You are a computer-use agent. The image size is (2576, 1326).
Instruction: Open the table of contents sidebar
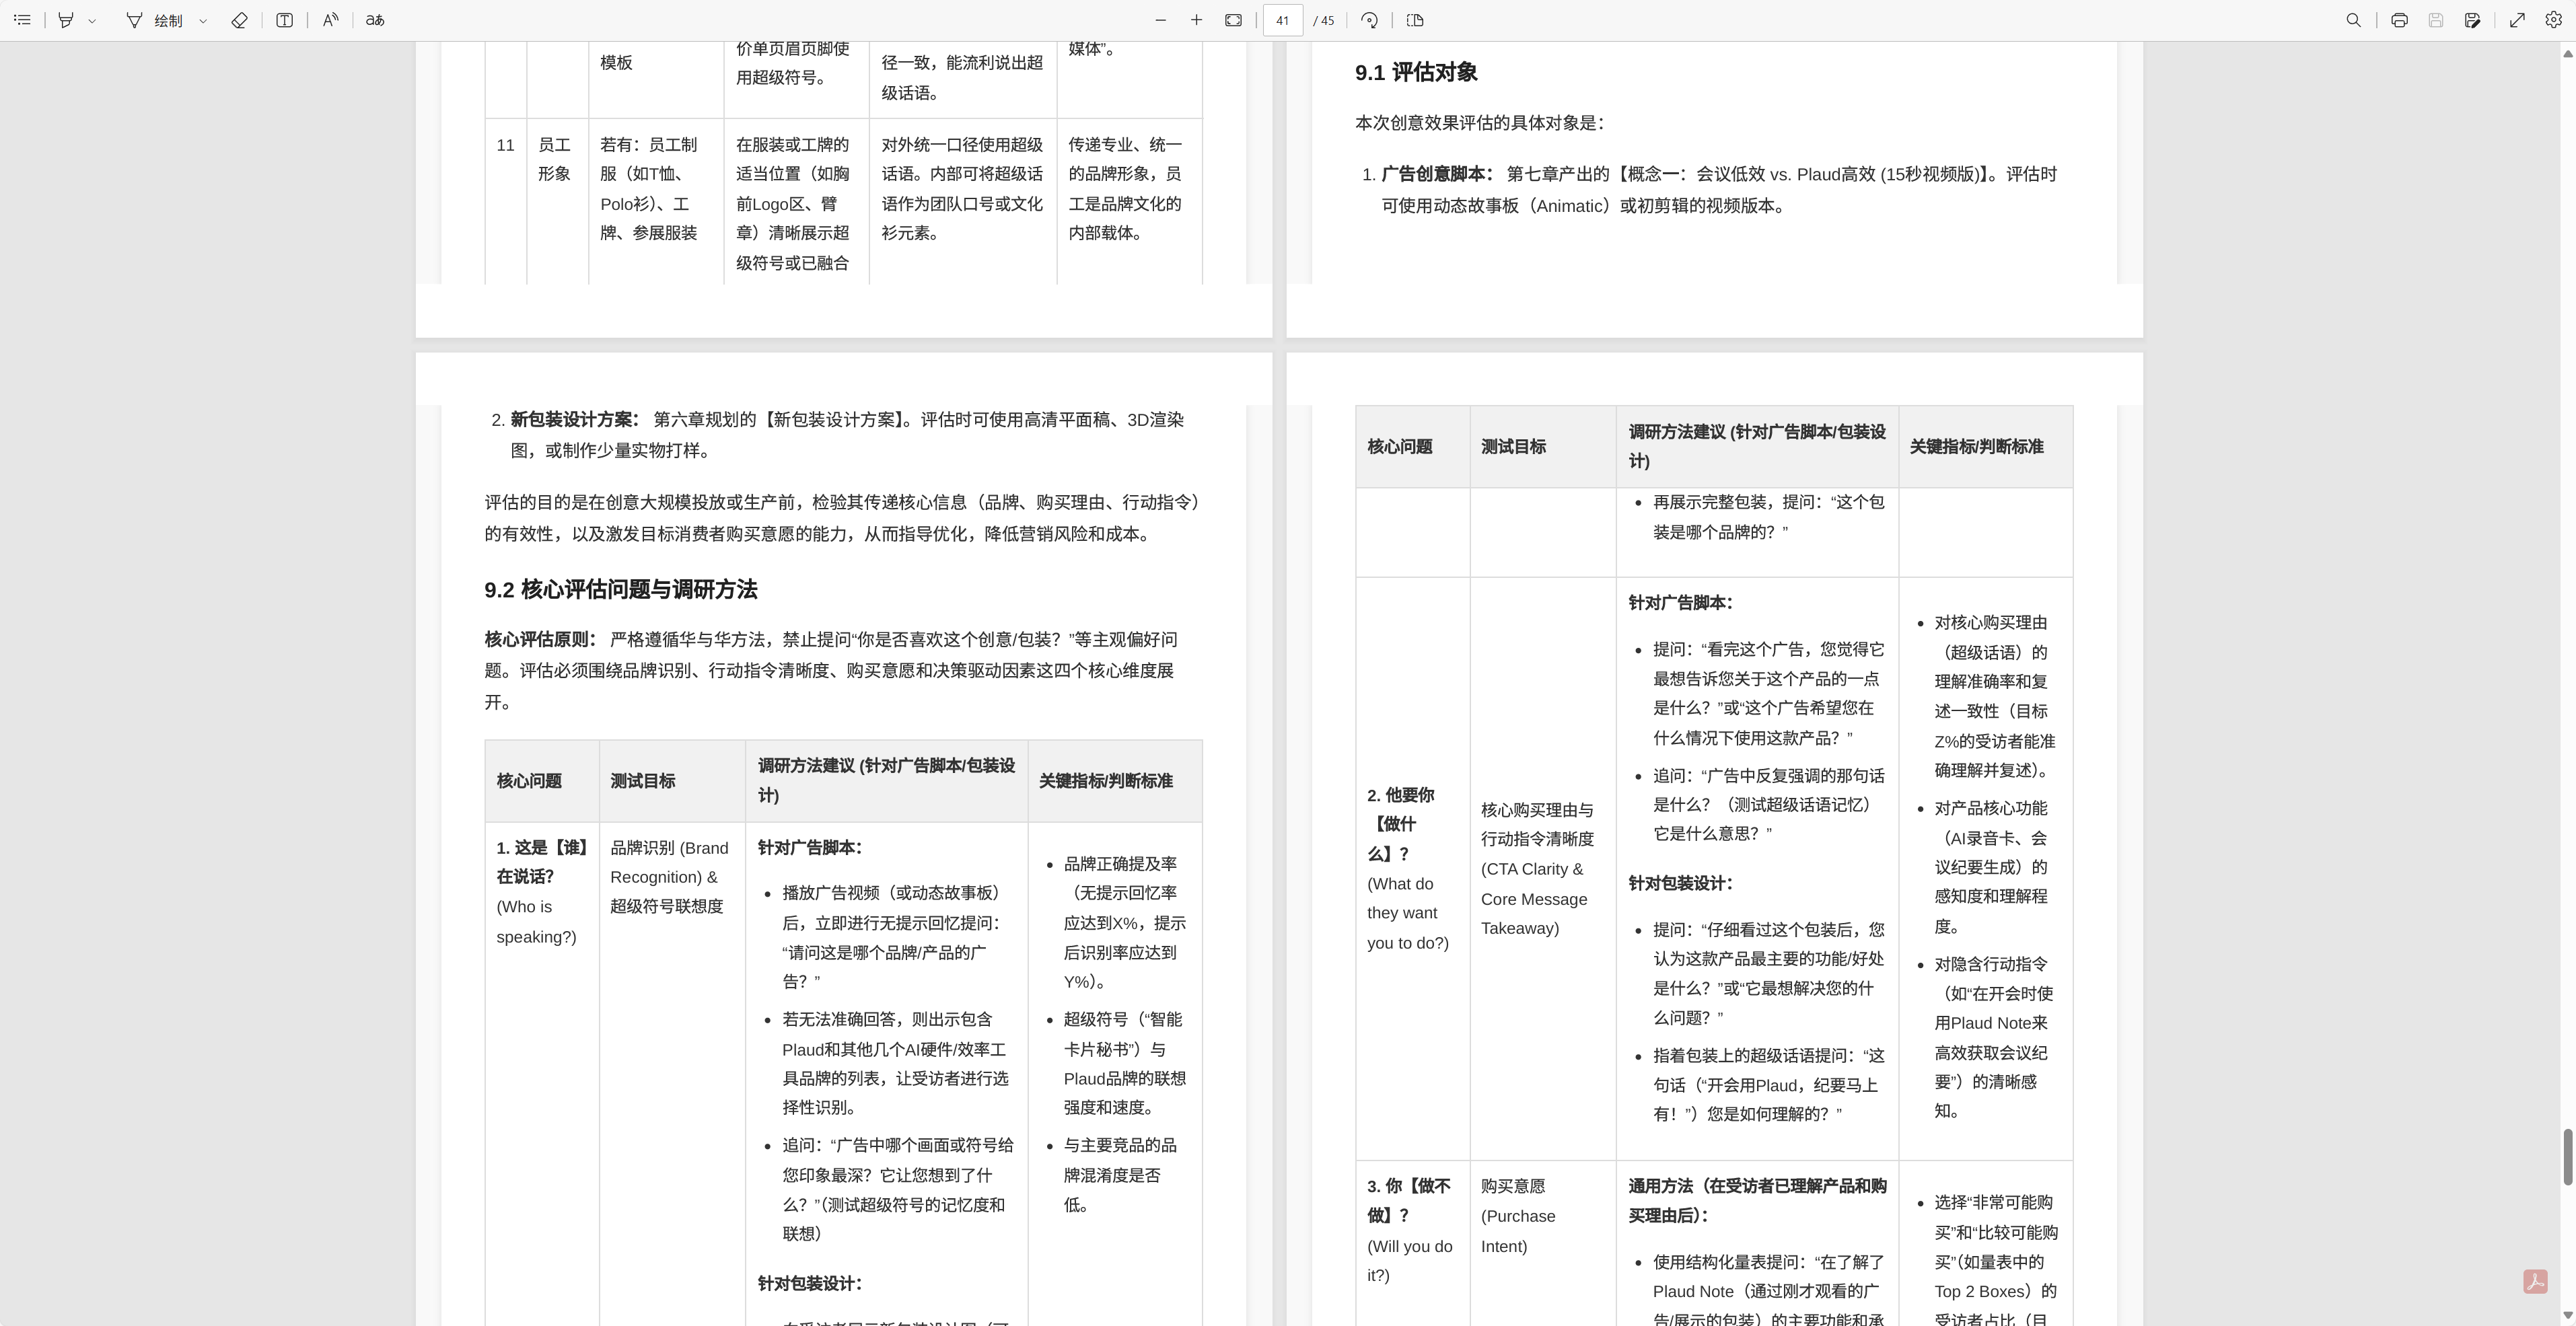pos(22,20)
